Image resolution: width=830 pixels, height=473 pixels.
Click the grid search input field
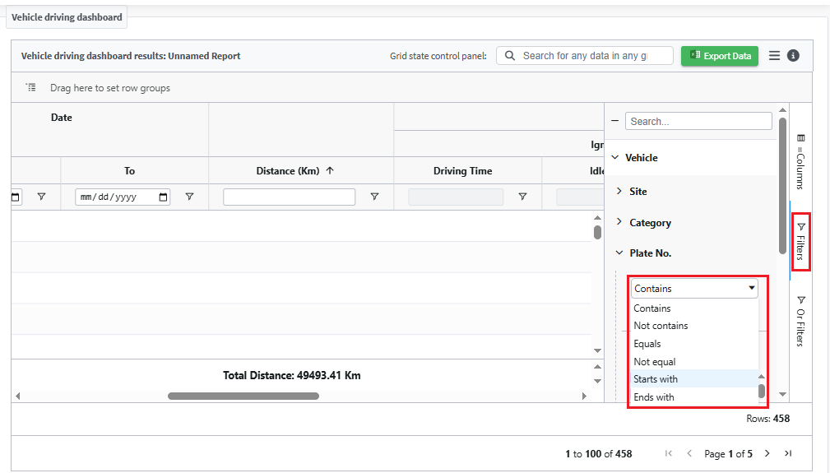tap(586, 56)
